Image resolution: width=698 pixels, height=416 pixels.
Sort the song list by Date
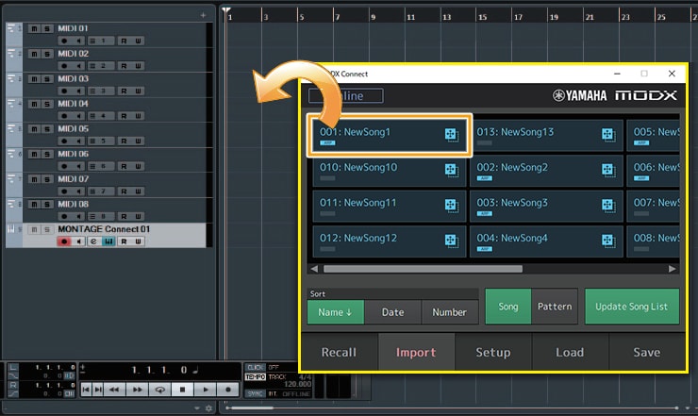click(x=392, y=311)
